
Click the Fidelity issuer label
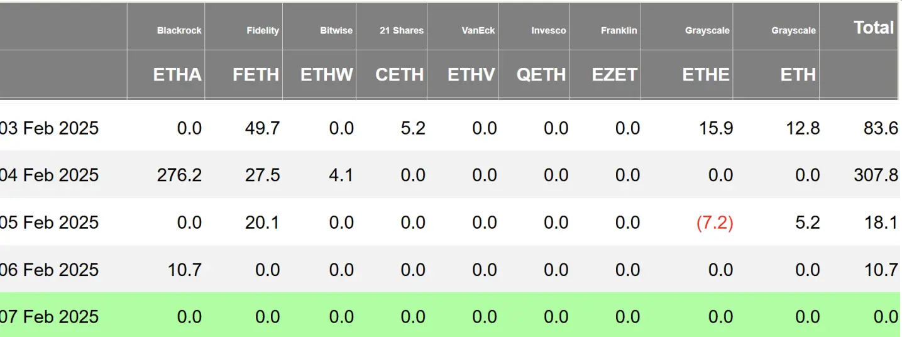(x=263, y=31)
